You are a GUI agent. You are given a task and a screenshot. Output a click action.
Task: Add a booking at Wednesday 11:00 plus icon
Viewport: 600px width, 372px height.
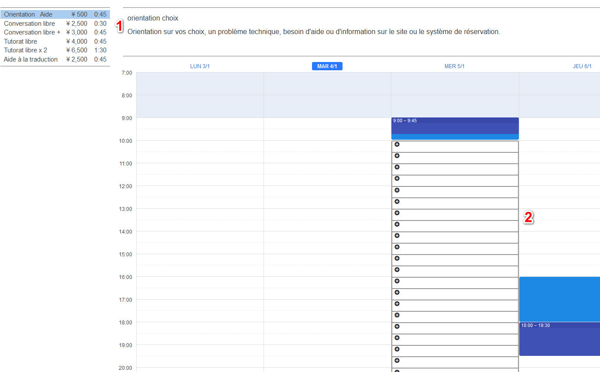coord(397,167)
